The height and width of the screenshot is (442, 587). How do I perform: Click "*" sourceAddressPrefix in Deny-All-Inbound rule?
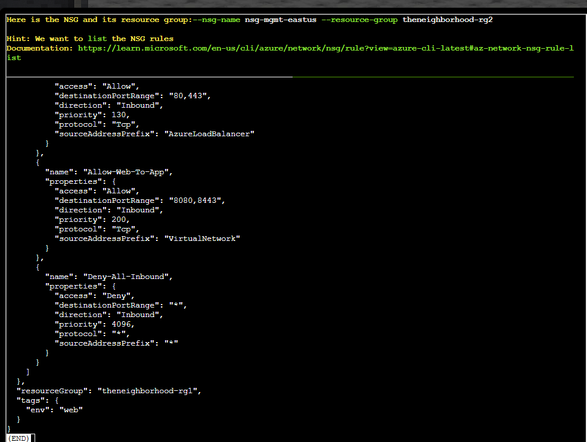point(171,343)
